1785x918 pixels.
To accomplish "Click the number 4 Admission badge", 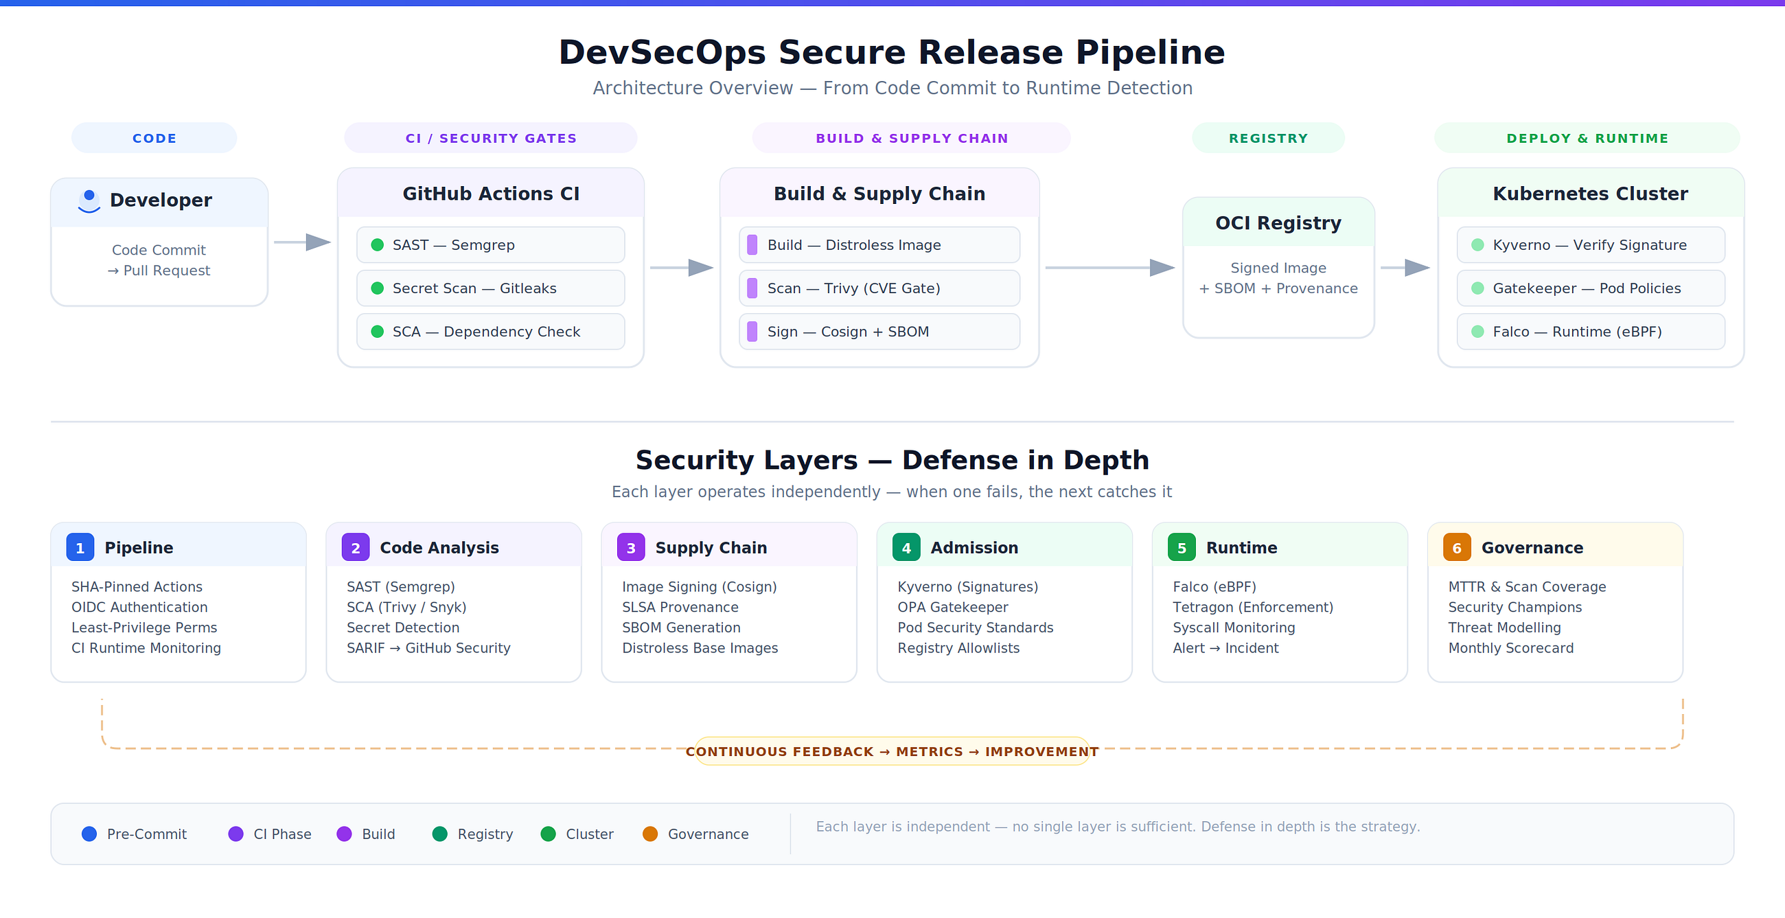I will coord(906,547).
